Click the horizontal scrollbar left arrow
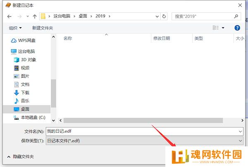248x167 pixels. [61, 121]
